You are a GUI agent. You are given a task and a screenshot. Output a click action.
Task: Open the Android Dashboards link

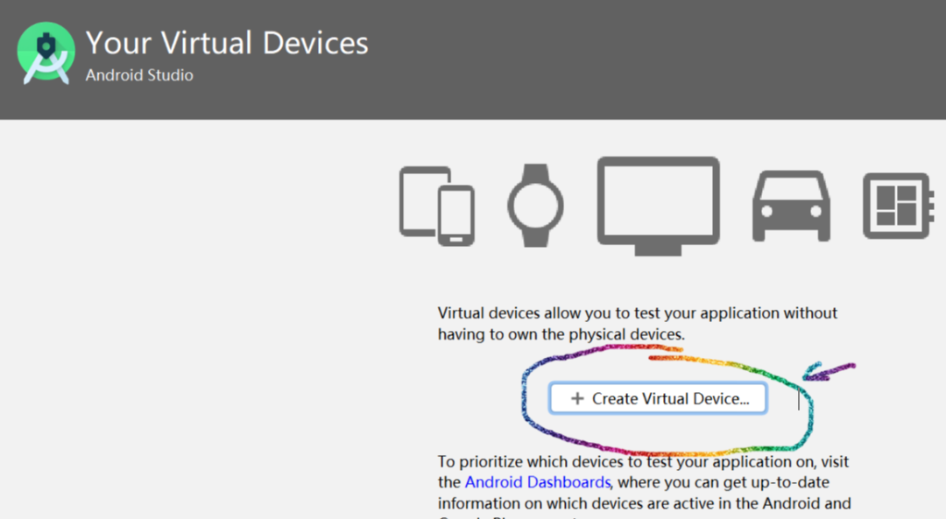coord(538,482)
